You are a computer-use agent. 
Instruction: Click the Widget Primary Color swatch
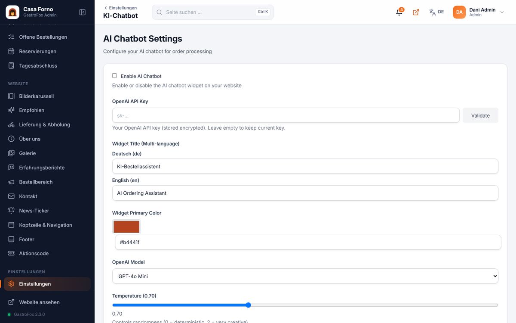[x=126, y=227]
